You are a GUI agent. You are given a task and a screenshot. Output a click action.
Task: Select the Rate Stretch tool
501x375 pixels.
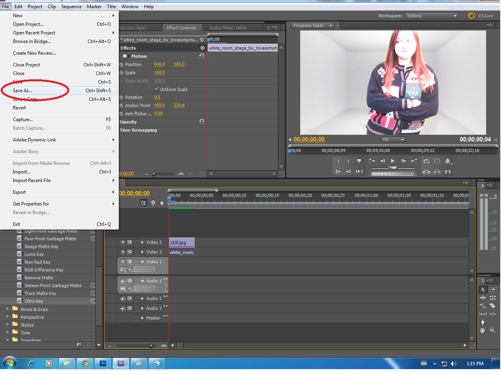click(483, 306)
